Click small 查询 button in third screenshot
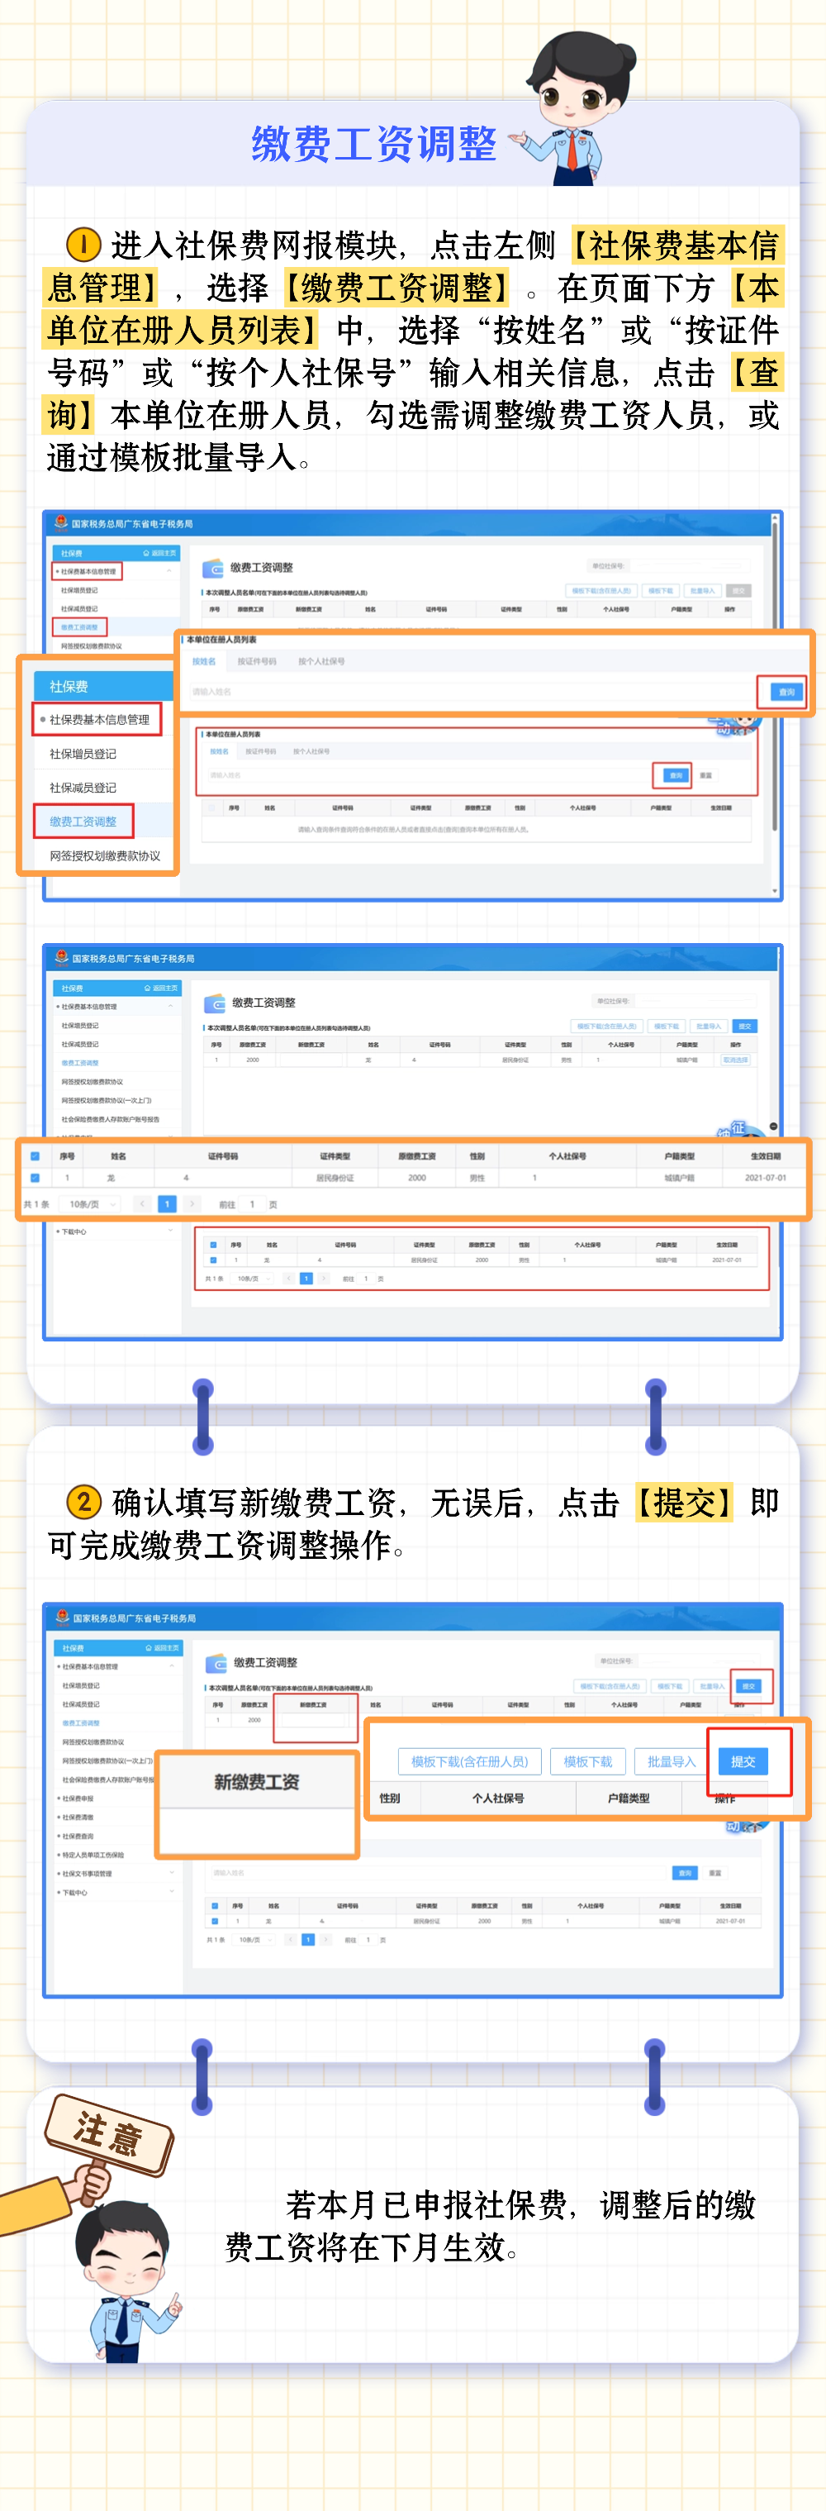This screenshot has height=2511, width=826. (685, 1873)
